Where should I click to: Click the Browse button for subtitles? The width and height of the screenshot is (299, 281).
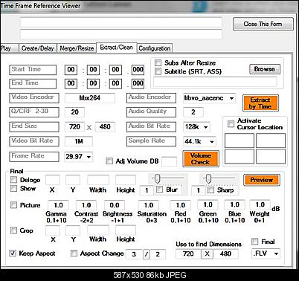click(265, 69)
